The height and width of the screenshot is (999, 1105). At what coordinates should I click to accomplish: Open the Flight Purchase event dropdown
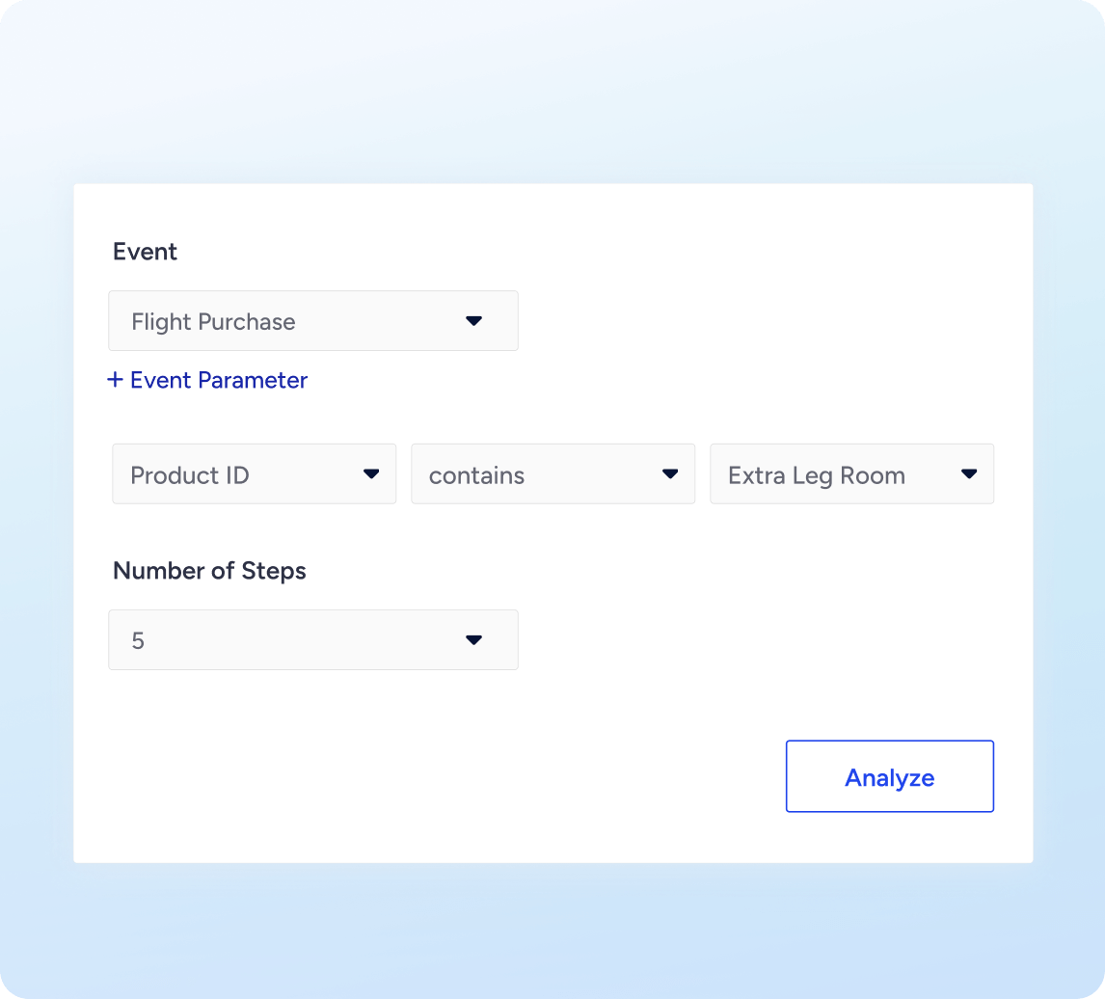[312, 321]
